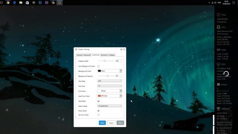Click the Apply button

click(111, 123)
